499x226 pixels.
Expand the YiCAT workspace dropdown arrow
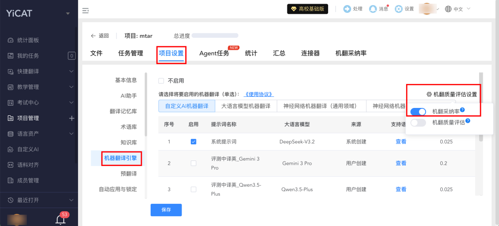(67, 14)
